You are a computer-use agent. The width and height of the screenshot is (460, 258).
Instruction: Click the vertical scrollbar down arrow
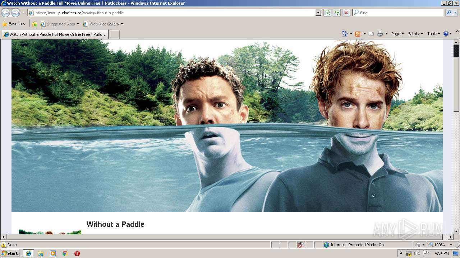click(x=456, y=231)
